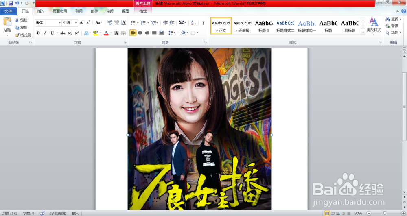
Task: Open the Bullets list dropdown arrow
Action: coord(138,23)
